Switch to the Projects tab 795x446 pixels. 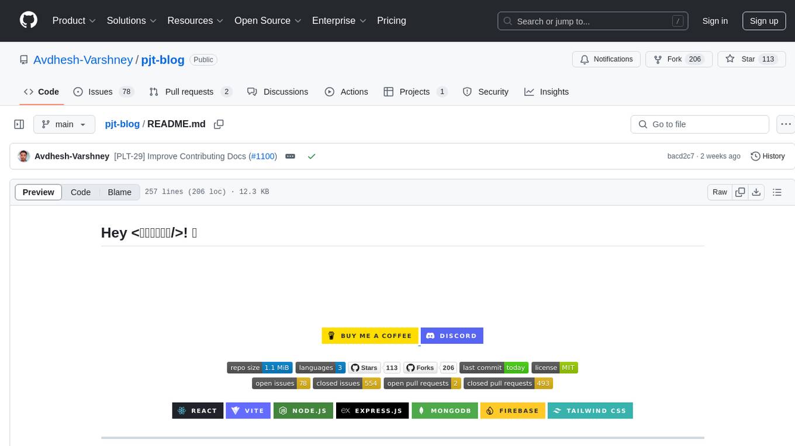[x=415, y=92]
